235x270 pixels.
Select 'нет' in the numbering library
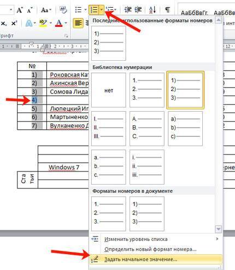108,90
